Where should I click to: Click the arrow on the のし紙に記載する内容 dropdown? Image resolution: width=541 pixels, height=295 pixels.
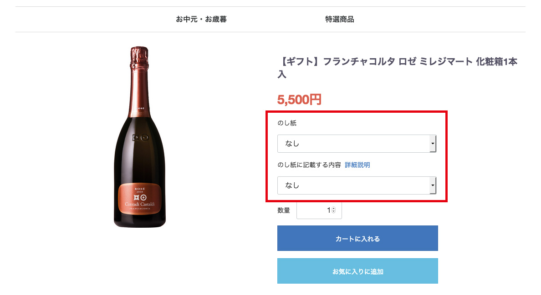tap(433, 185)
